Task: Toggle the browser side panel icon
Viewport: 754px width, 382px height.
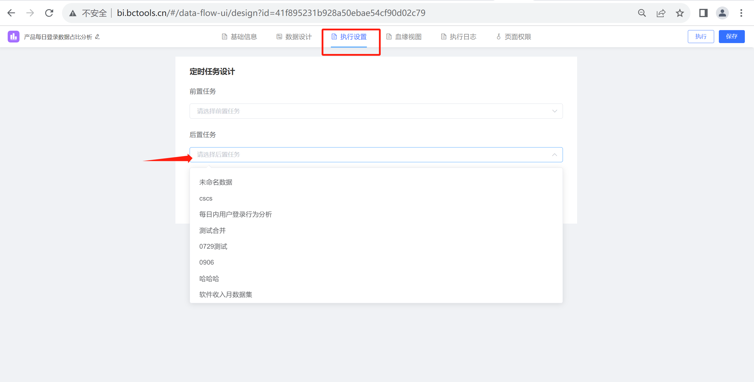Action: coord(703,13)
